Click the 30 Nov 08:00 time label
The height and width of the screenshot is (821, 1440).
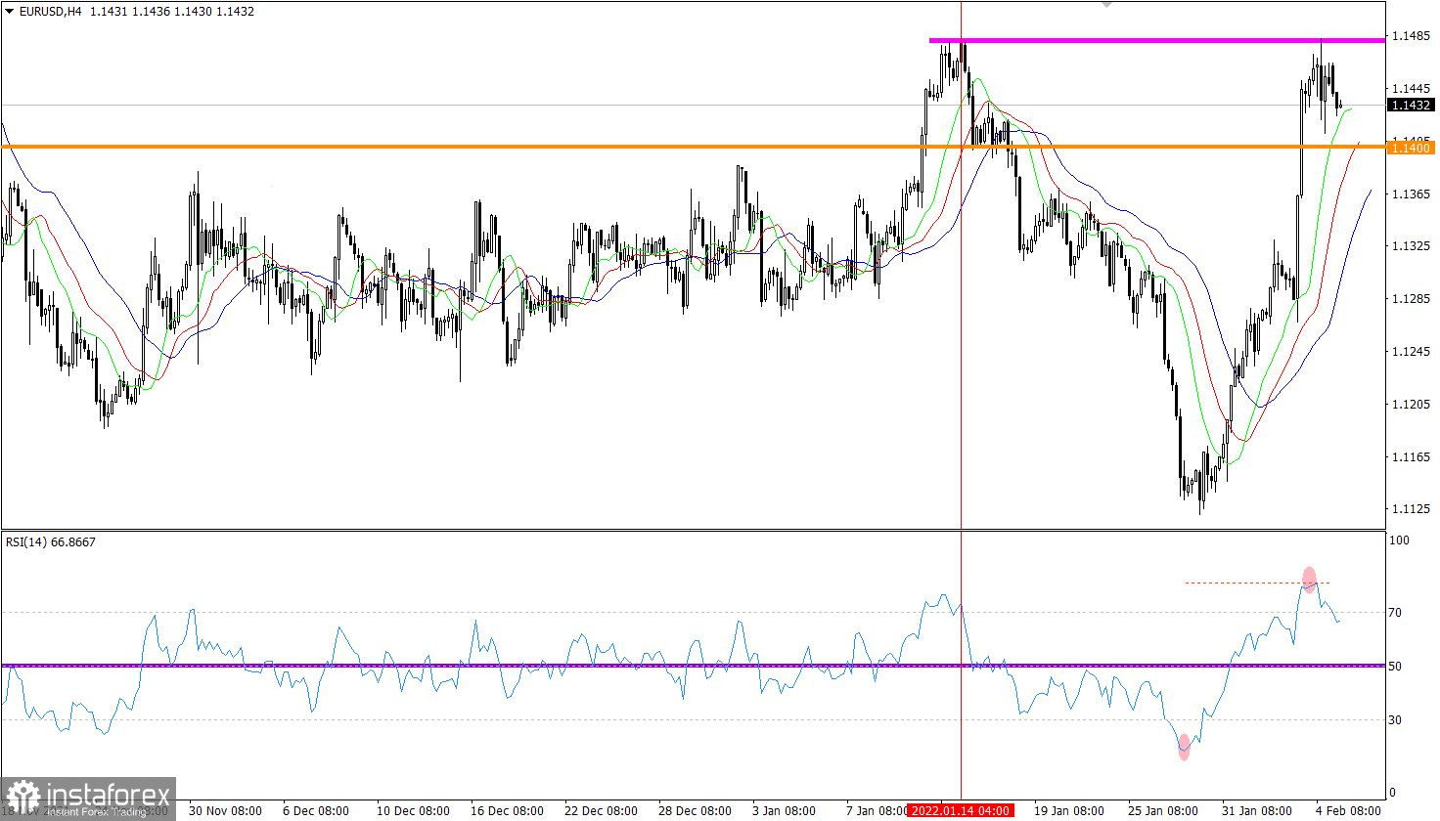[225, 810]
